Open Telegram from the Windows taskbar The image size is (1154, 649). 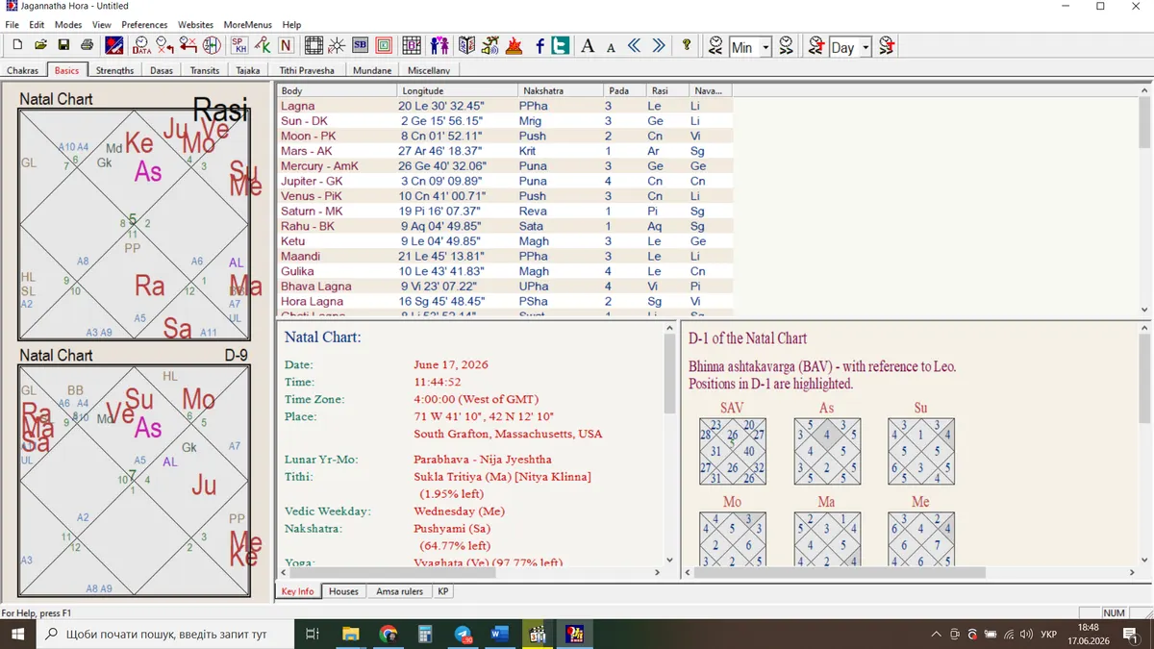(463, 635)
